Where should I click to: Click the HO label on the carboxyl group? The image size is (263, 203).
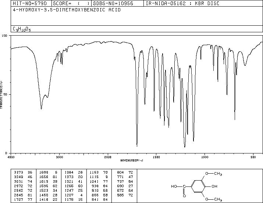point(174,186)
